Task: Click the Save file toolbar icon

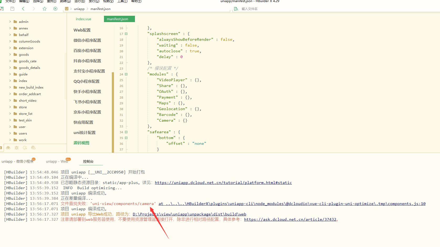Action: [12, 9]
